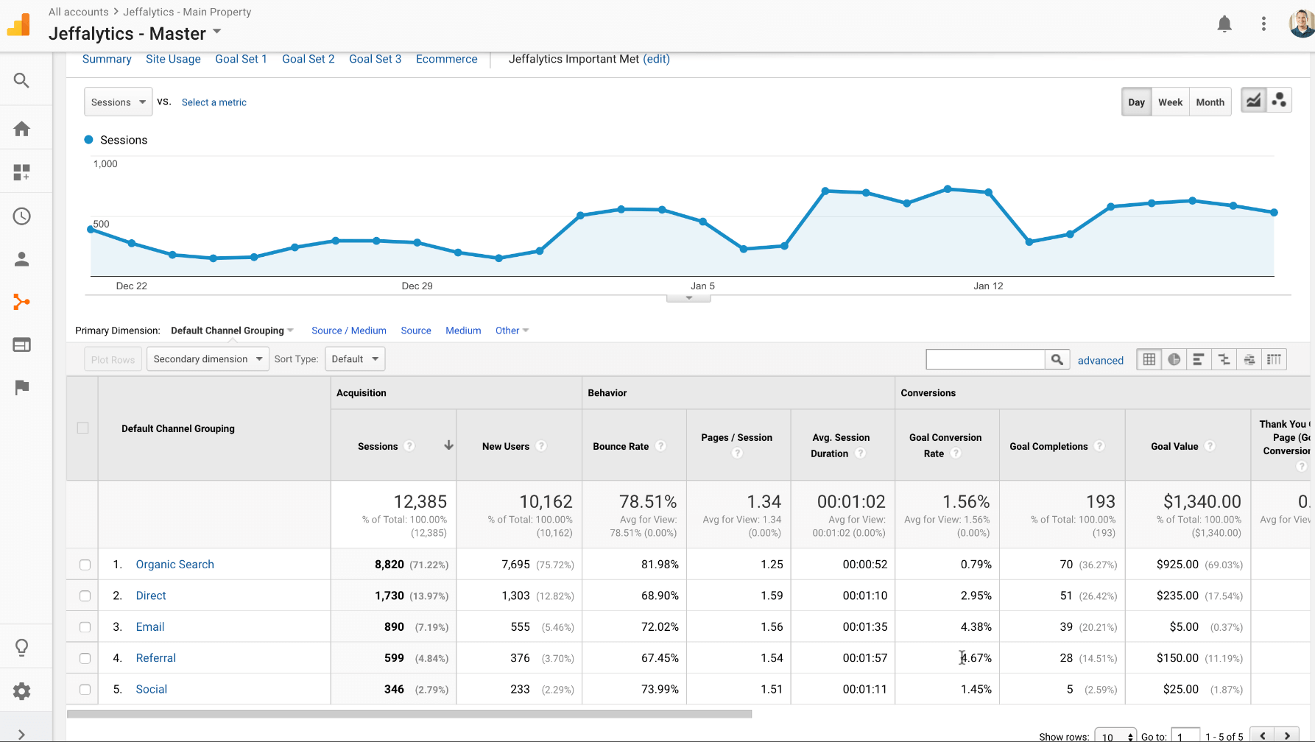Collapse chart with small arrow handle
The image size is (1315, 742).
click(688, 298)
